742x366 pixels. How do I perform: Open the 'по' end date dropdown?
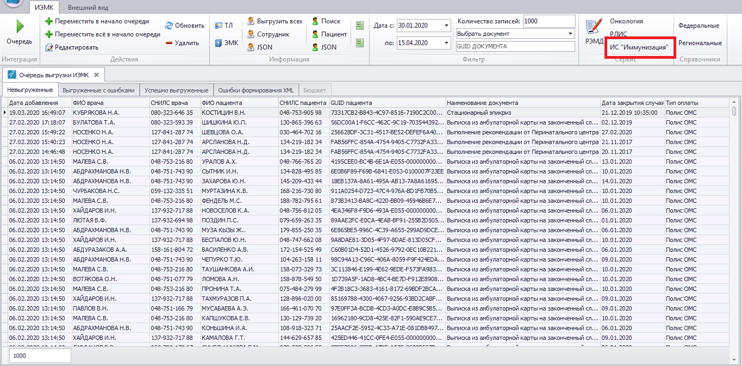[x=447, y=43]
